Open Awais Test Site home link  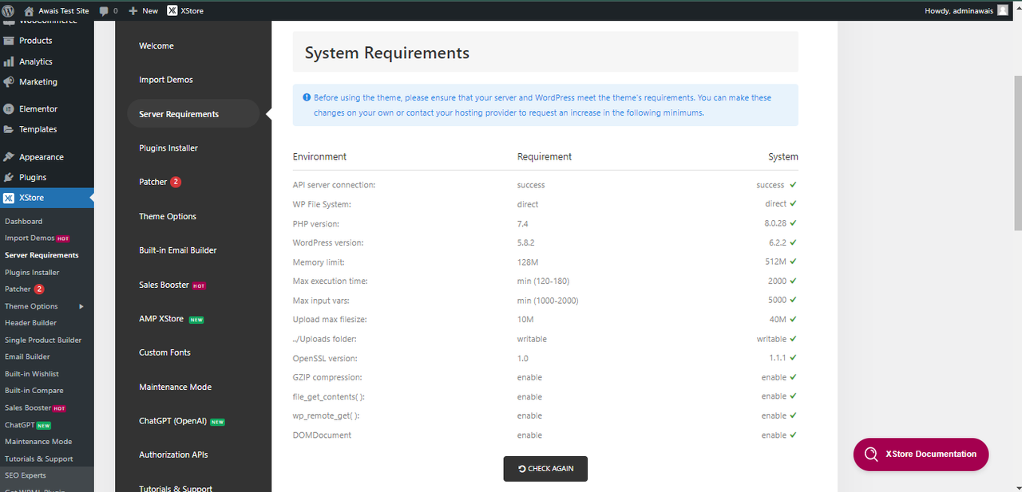pyautogui.click(x=57, y=10)
